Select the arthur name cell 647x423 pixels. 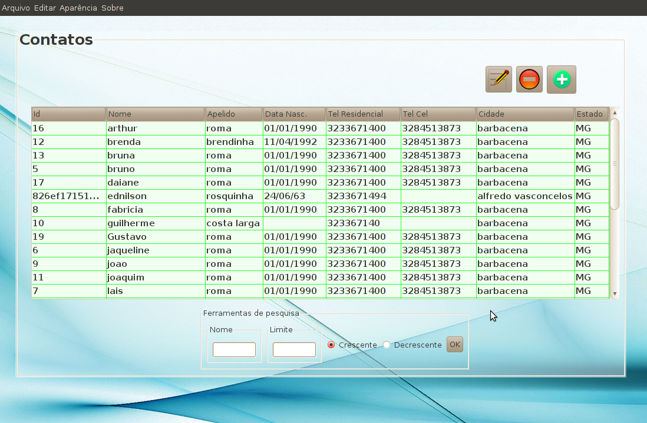coord(156,128)
